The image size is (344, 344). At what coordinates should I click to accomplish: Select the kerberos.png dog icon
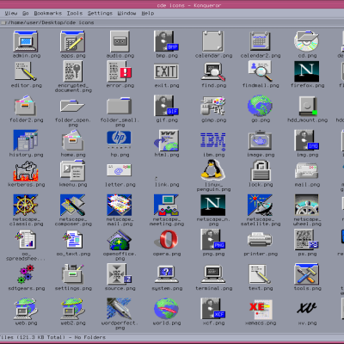coord(26,171)
